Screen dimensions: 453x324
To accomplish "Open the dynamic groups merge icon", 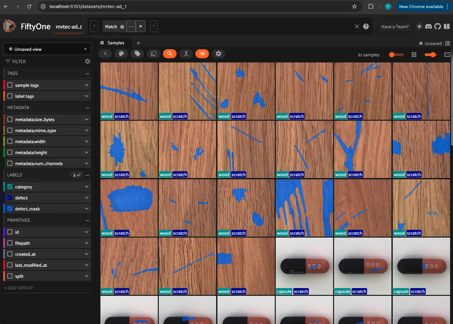I will click(x=186, y=54).
